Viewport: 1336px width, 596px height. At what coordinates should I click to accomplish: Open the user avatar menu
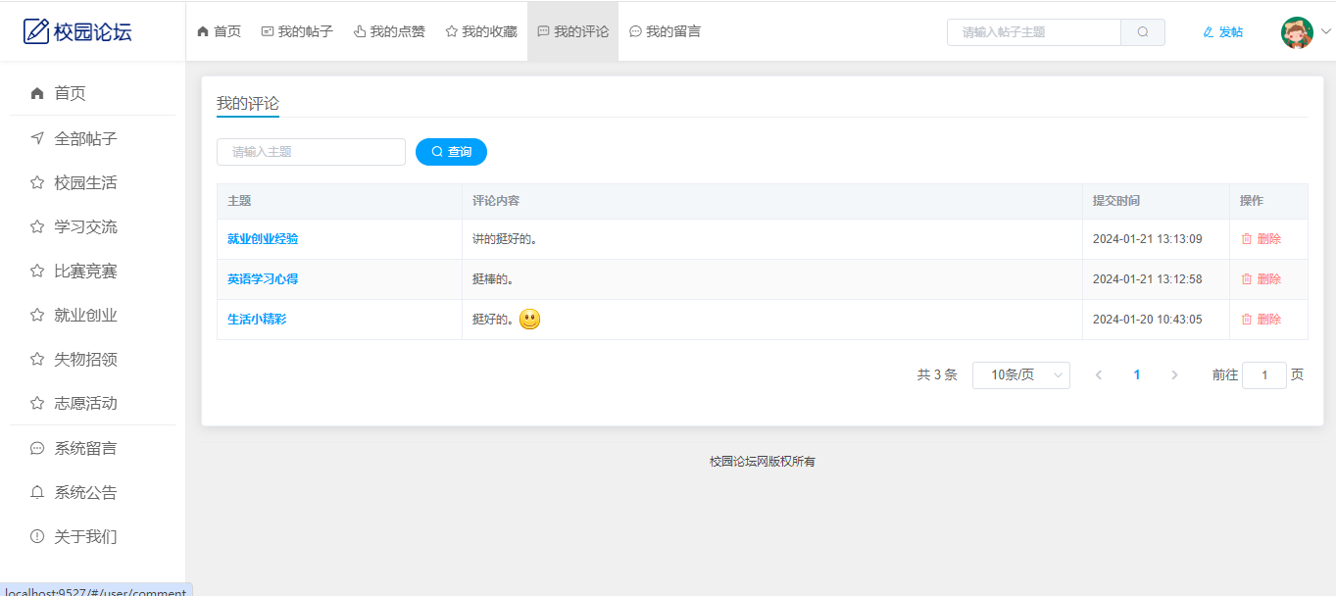pos(1297,32)
